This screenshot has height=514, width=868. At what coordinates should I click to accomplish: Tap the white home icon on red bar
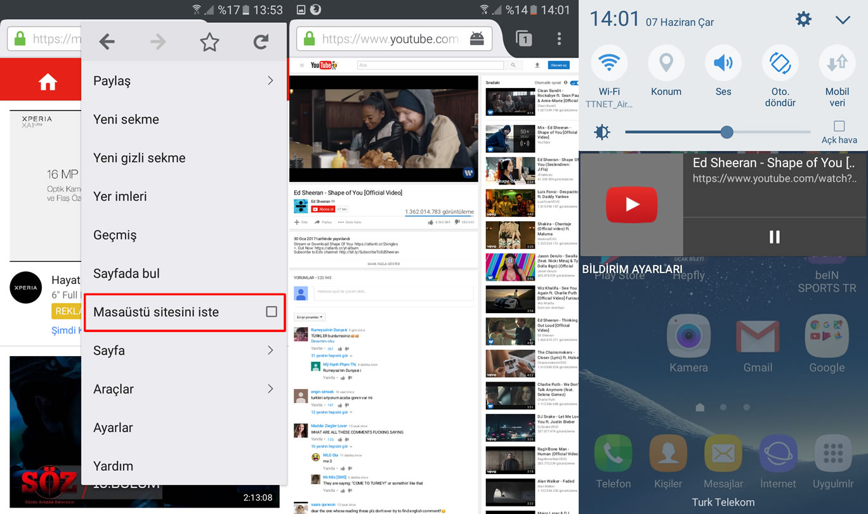[48, 82]
